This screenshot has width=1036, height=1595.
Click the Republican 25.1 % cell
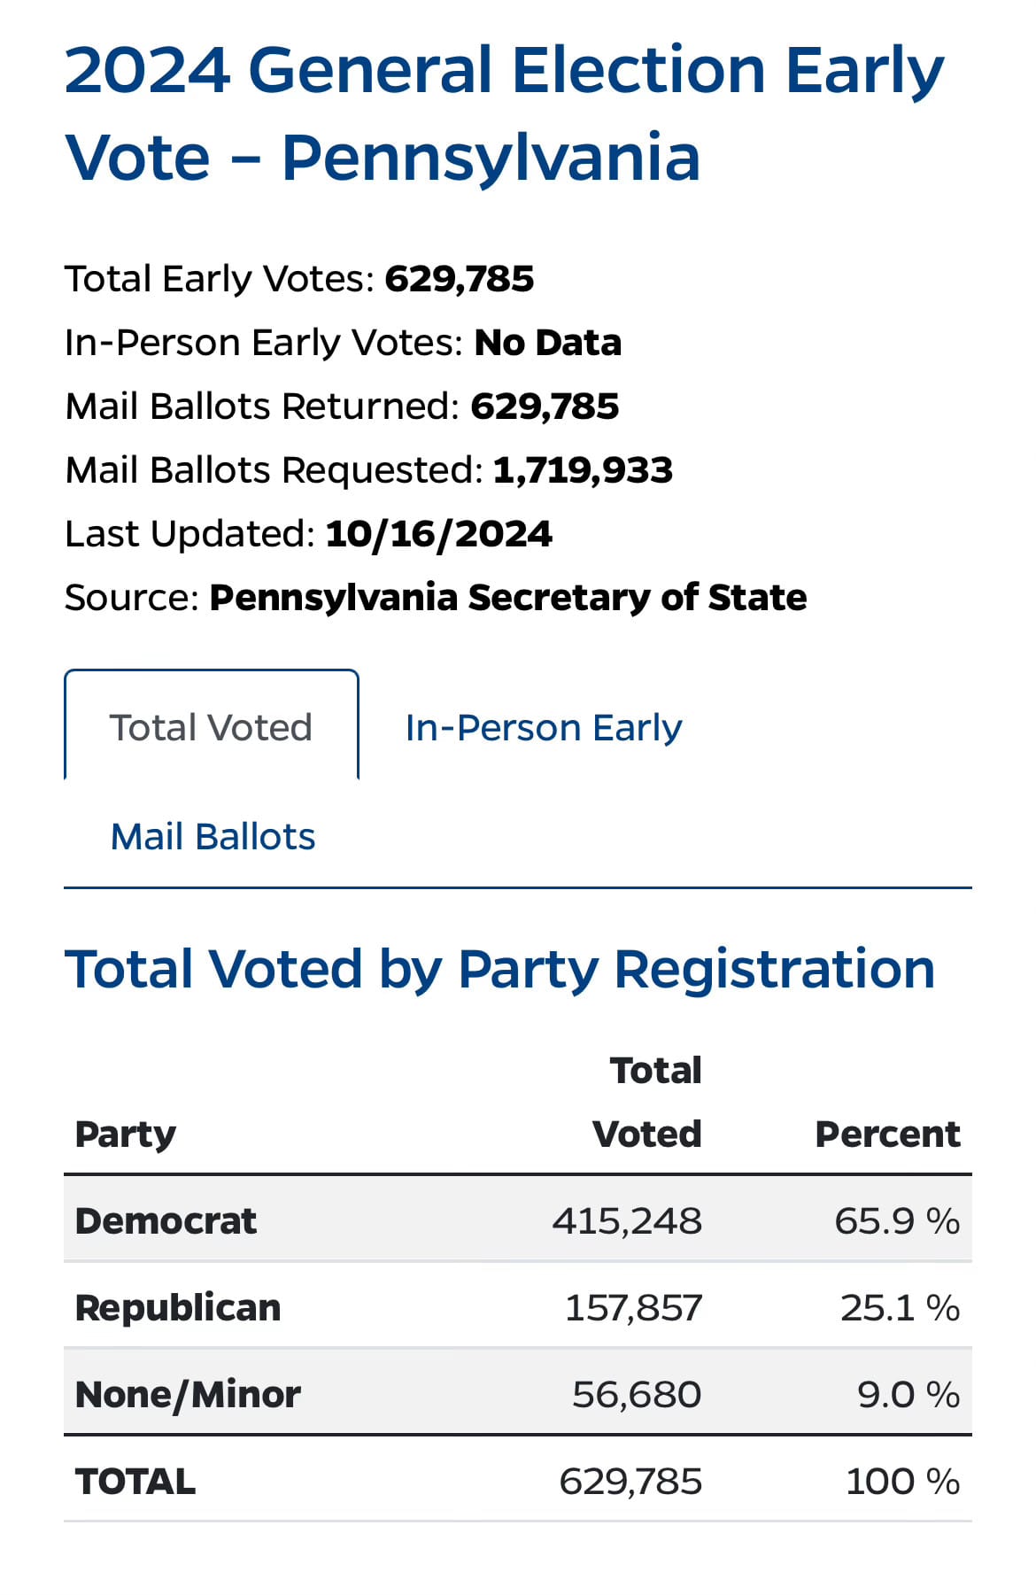pyautogui.click(x=900, y=1307)
